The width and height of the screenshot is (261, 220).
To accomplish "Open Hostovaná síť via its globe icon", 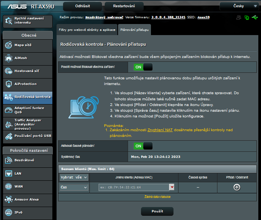I will pos(8,71).
